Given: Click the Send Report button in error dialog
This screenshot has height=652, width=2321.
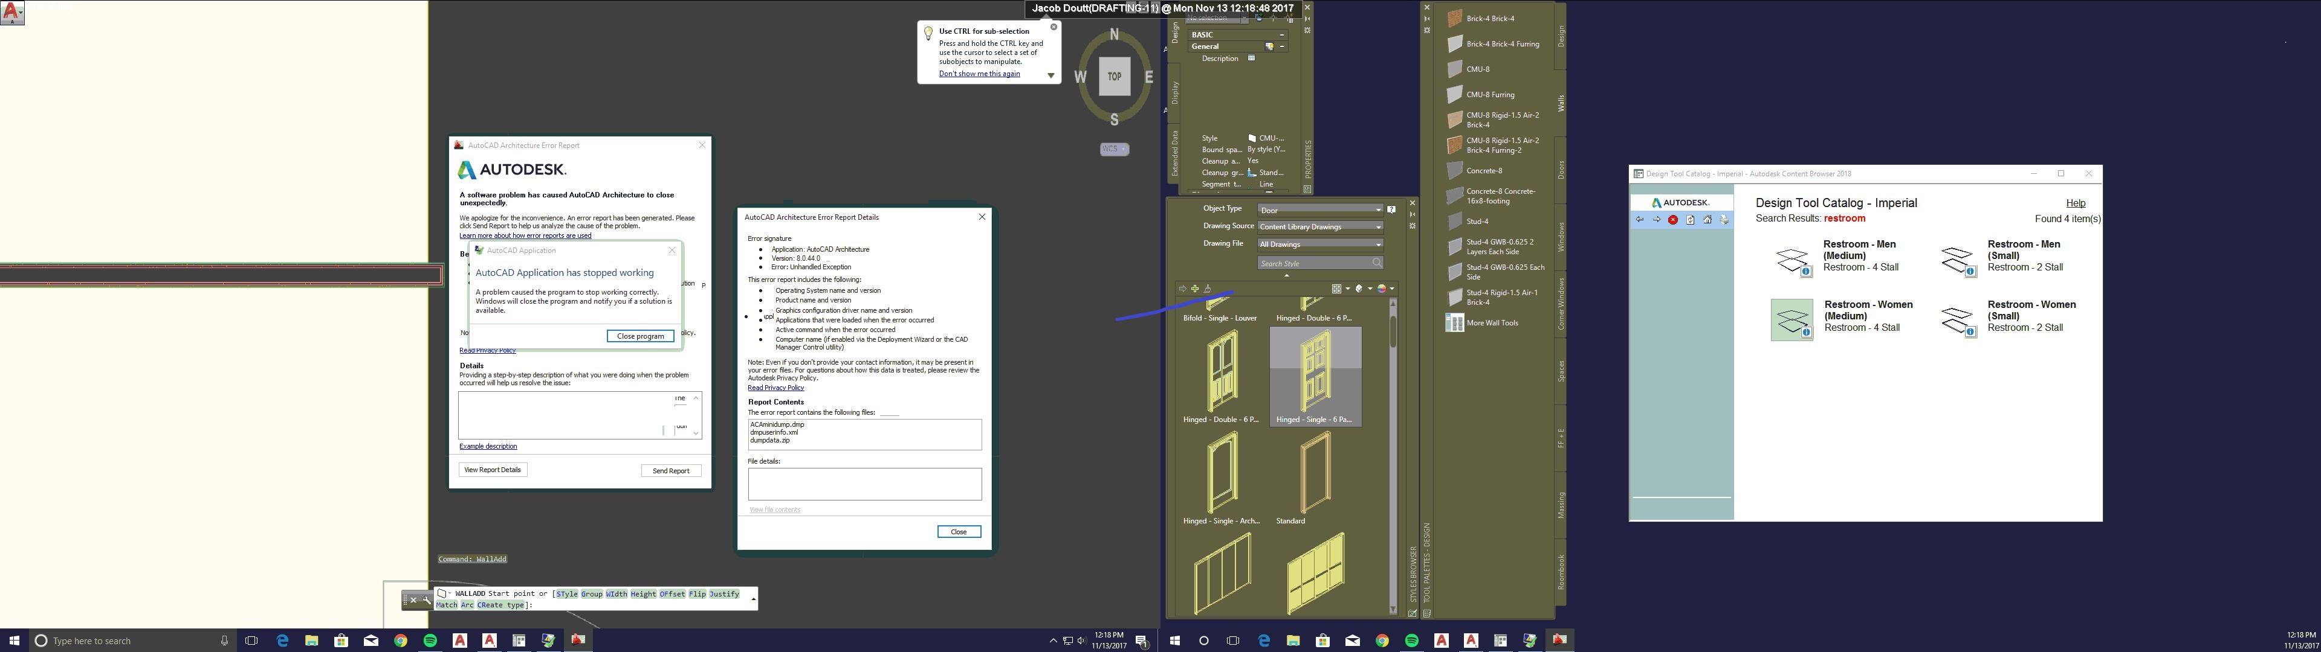Looking at the screenshot, I should (x=672, y=470).
